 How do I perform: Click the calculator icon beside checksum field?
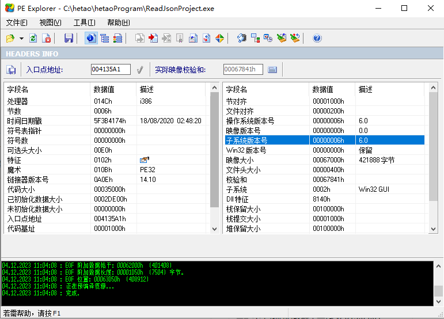click(x=272, y=70)
